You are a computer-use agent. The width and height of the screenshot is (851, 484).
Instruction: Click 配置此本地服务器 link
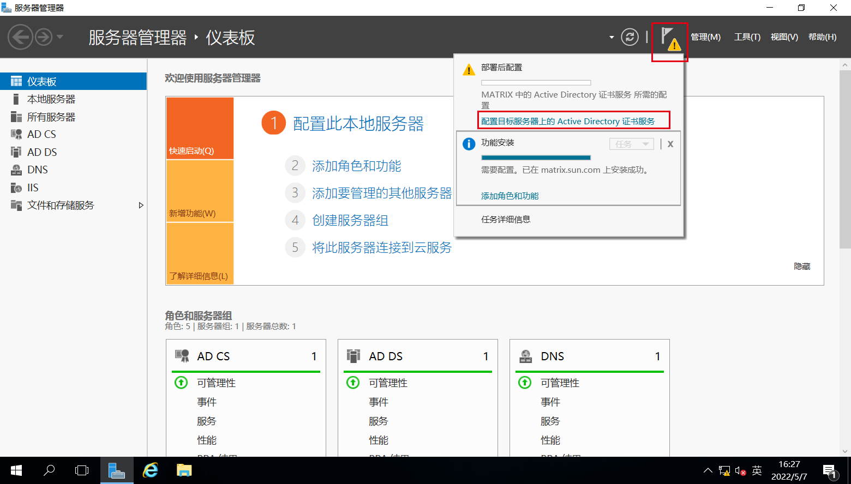pyautogui.click(x=358, y=124)
